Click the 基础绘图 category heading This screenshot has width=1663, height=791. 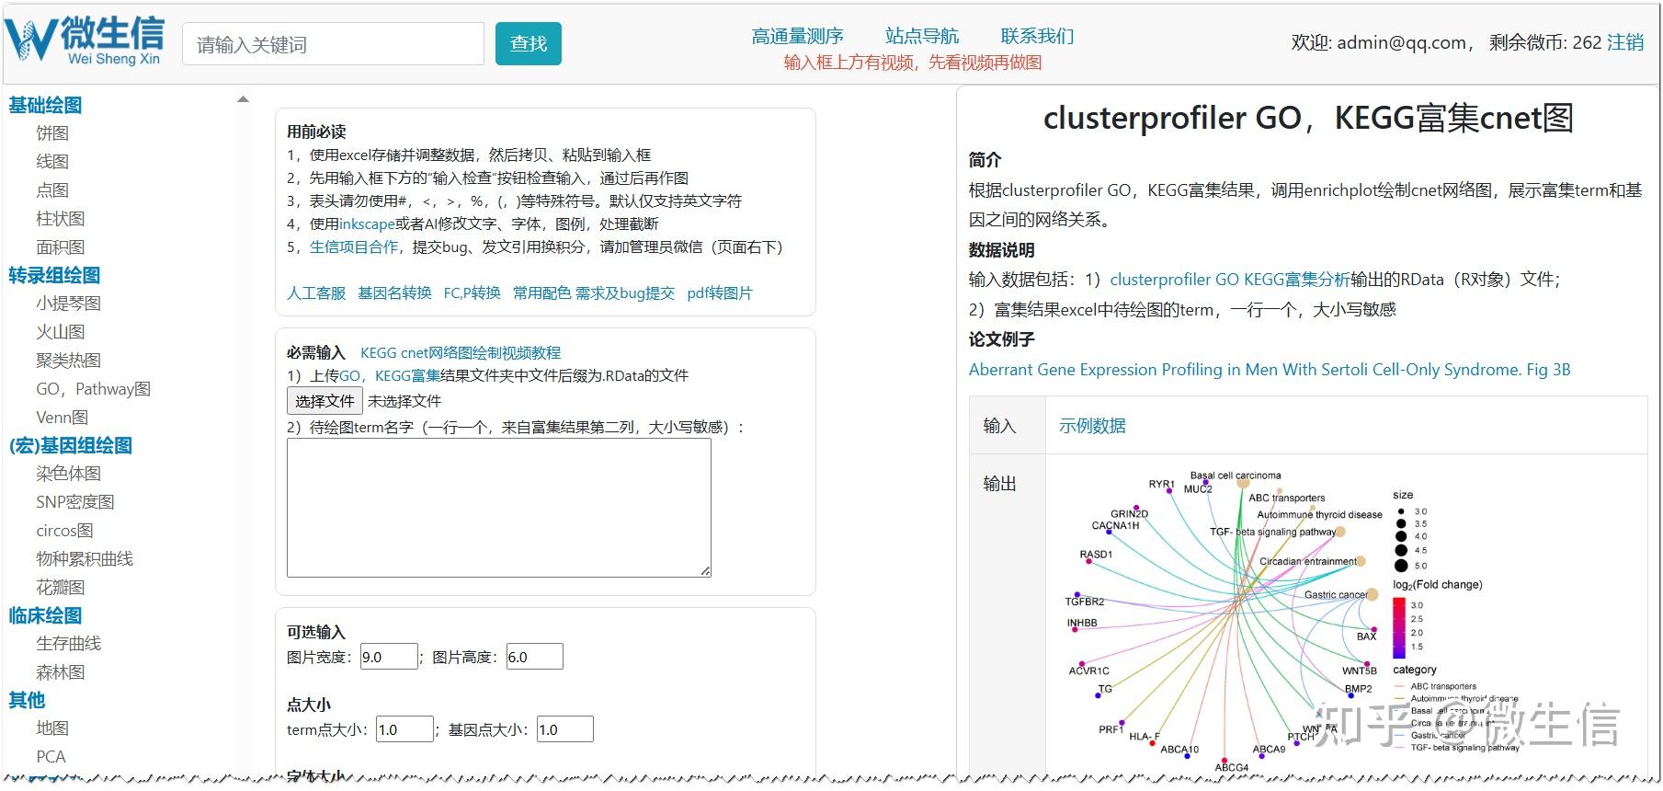[x=45, y=105]
